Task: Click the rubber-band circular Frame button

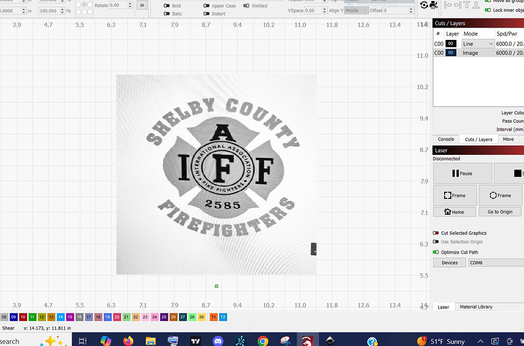Action: click(x=500, y=195)
